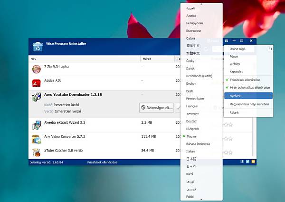
Task: Open the Facebook icon in the status bar
Action: point(242,162)
